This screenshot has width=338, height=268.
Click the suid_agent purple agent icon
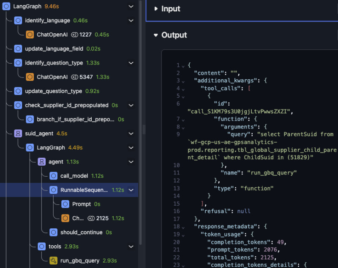(18, 133)
